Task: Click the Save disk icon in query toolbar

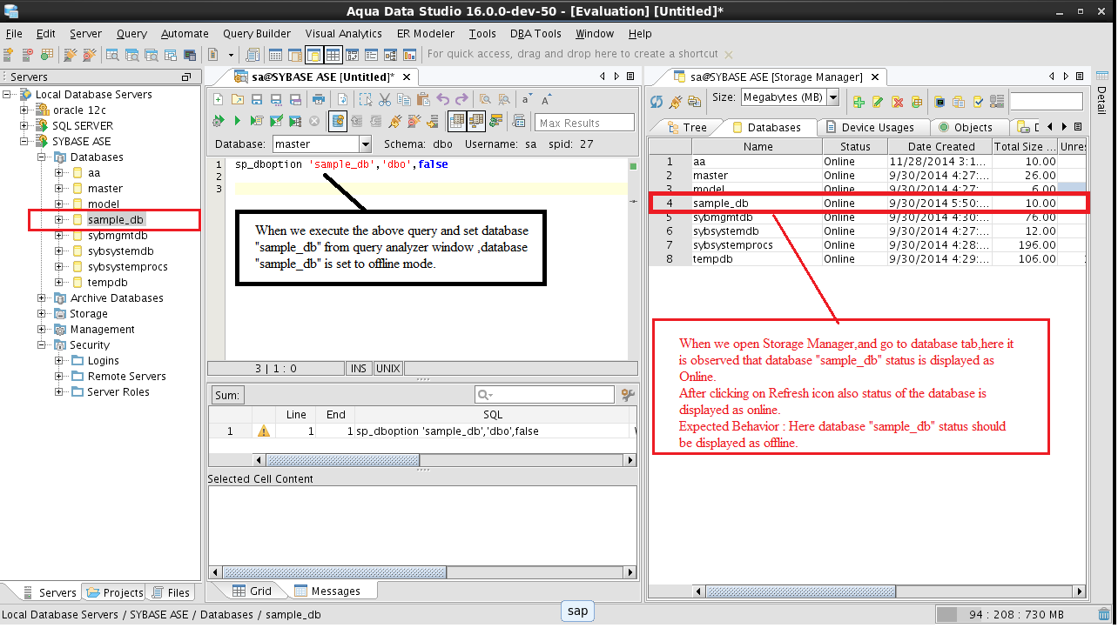Action: 256,100
